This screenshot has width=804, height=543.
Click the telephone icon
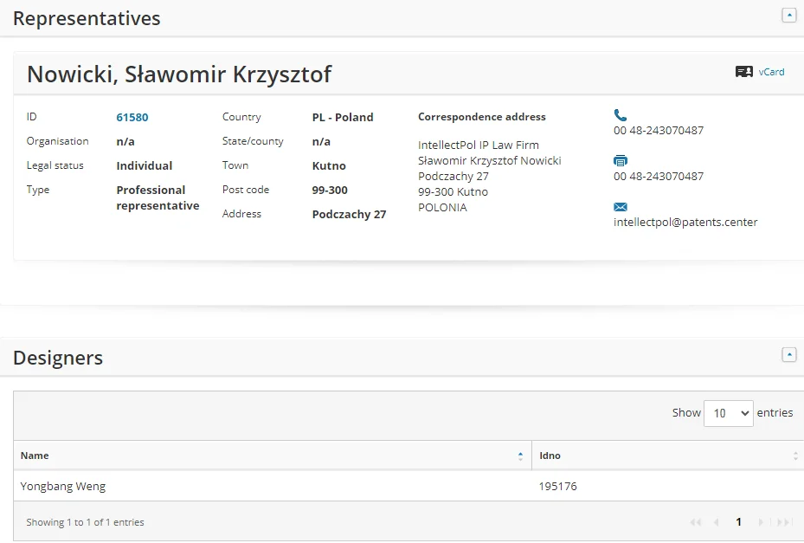tap(620, 114)
